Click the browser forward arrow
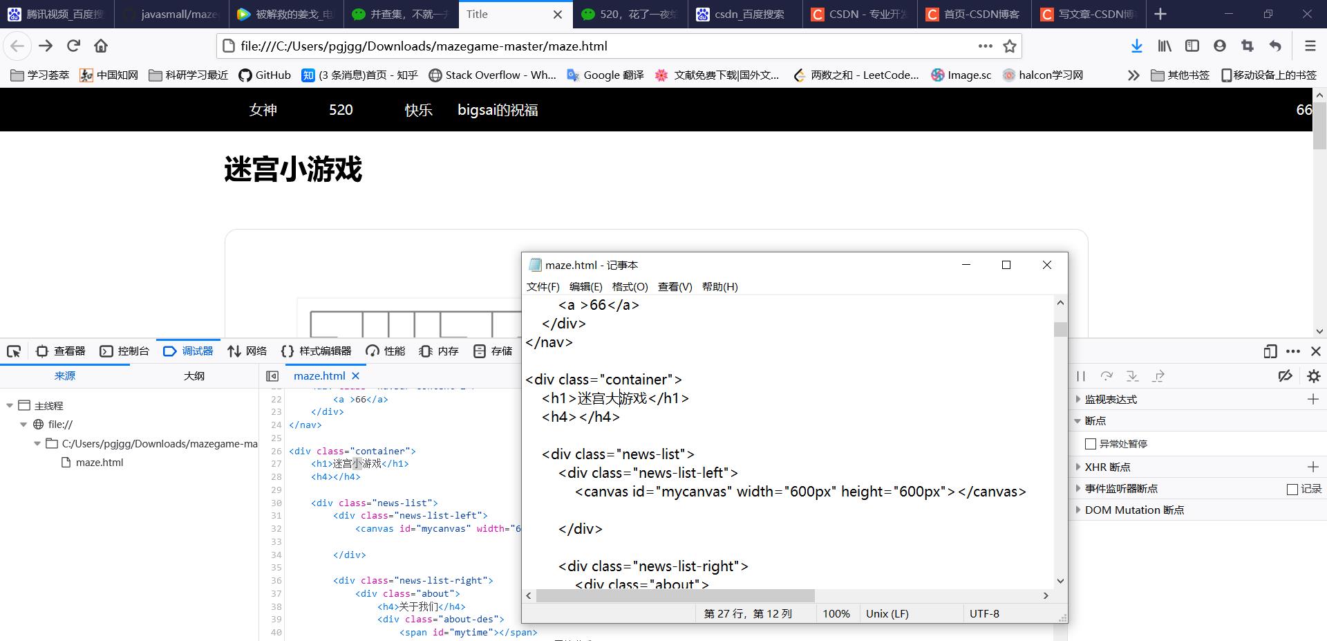This screenshot has width=1327, height=641. pos(46,46)
